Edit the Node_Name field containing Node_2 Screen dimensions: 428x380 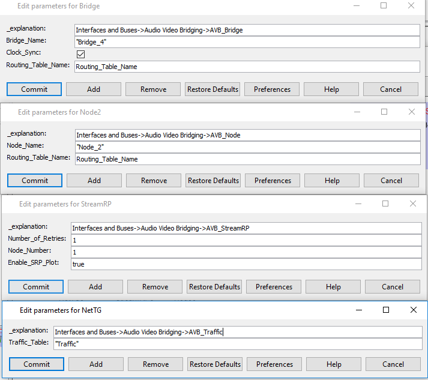coord(247,147)
